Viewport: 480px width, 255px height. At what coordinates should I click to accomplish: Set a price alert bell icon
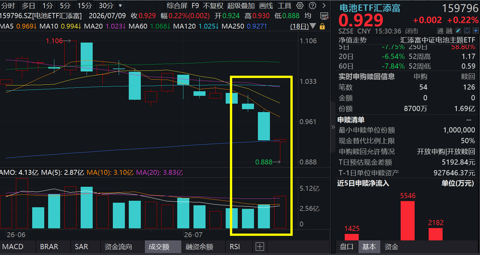click(x=467, y=31)
